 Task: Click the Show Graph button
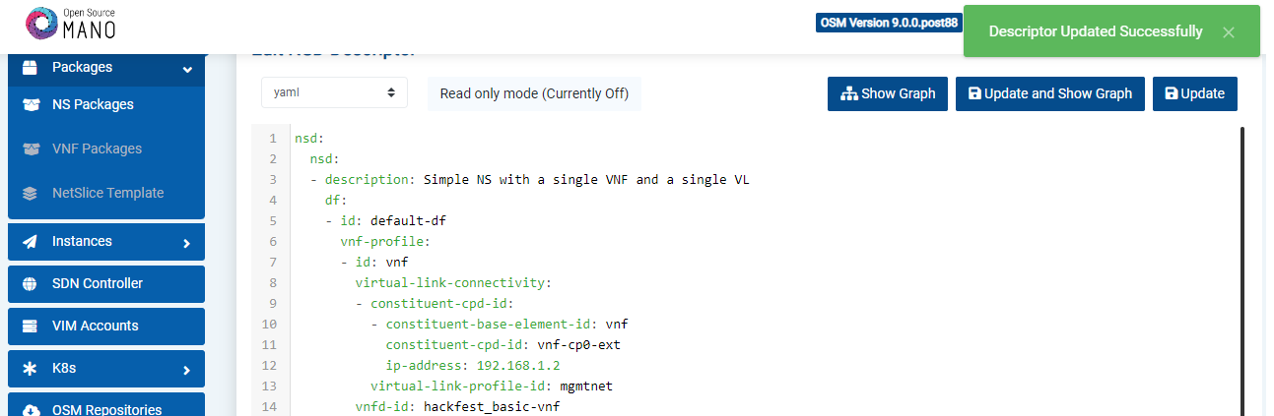point(888,93)
